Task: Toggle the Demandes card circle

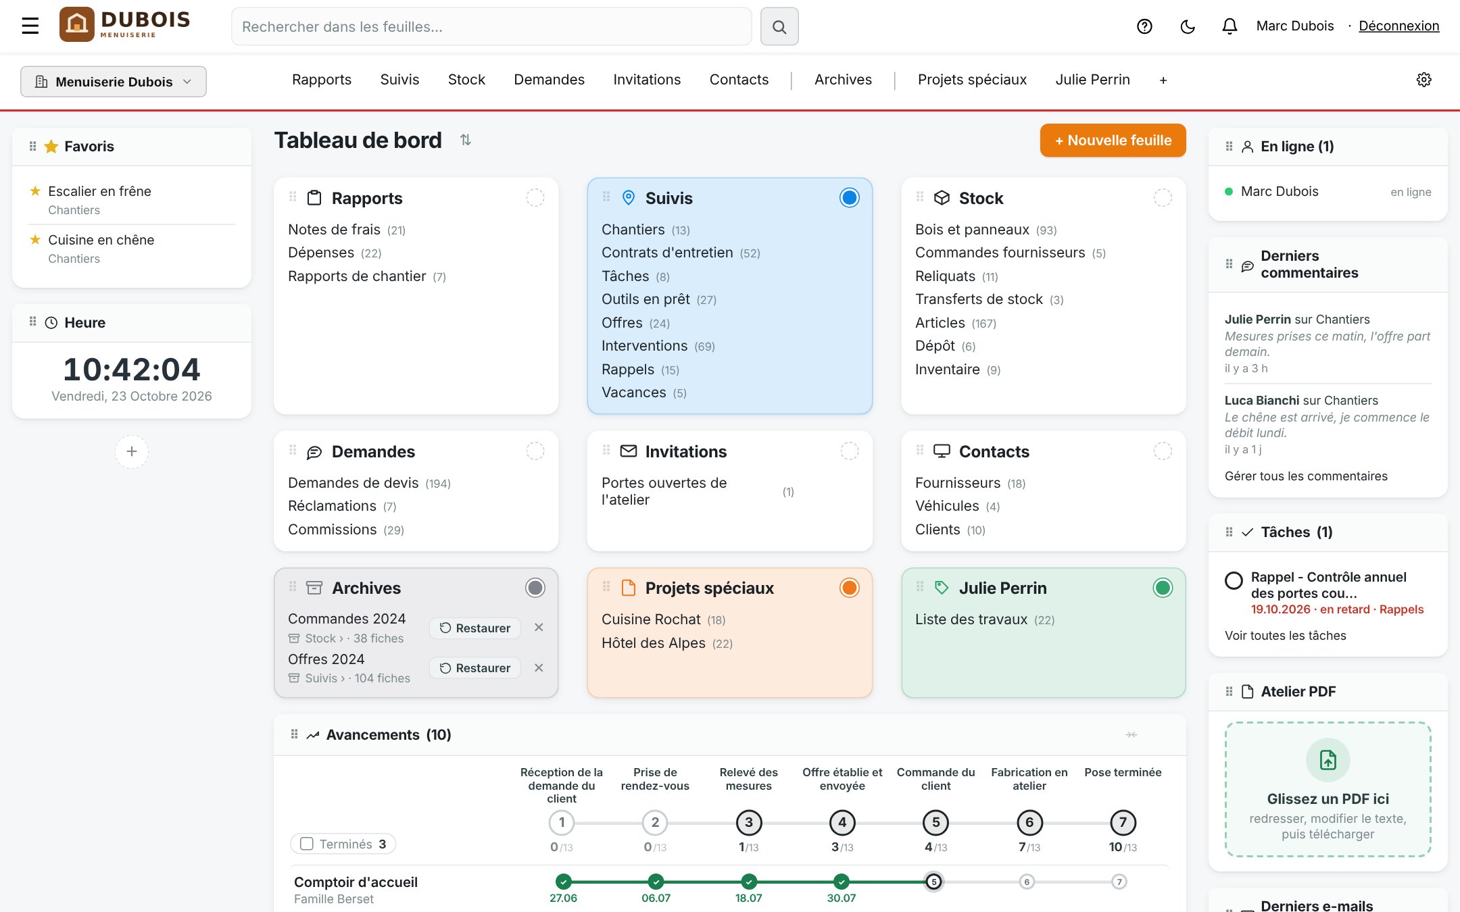Action: point(535,451)
